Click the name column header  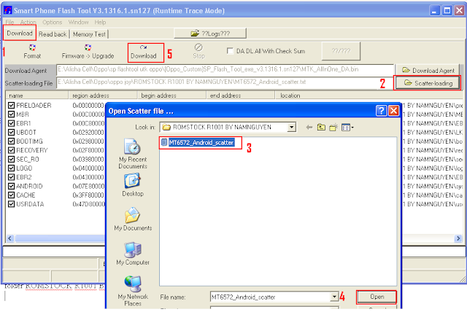click(37, 95)
